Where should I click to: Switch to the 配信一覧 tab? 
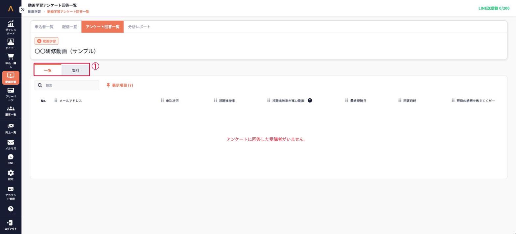click(x=69, y=27)
